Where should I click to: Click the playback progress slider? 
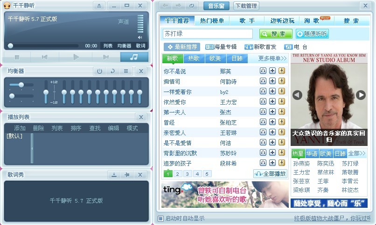43,46
